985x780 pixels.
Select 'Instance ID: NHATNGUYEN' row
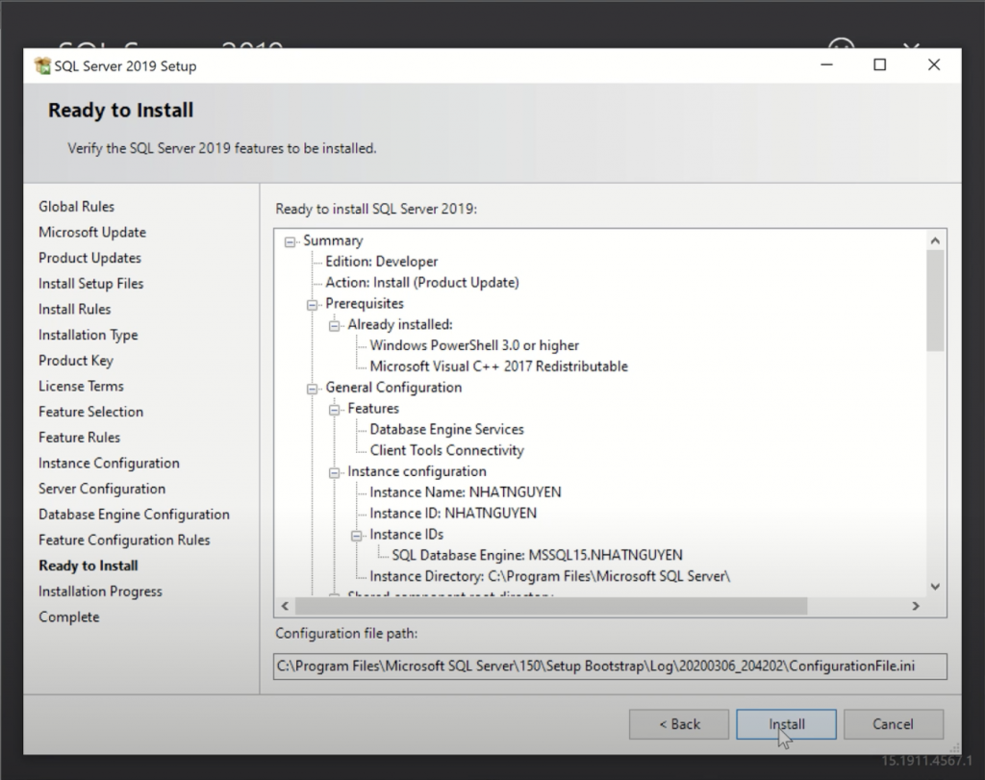coord(453,514)
